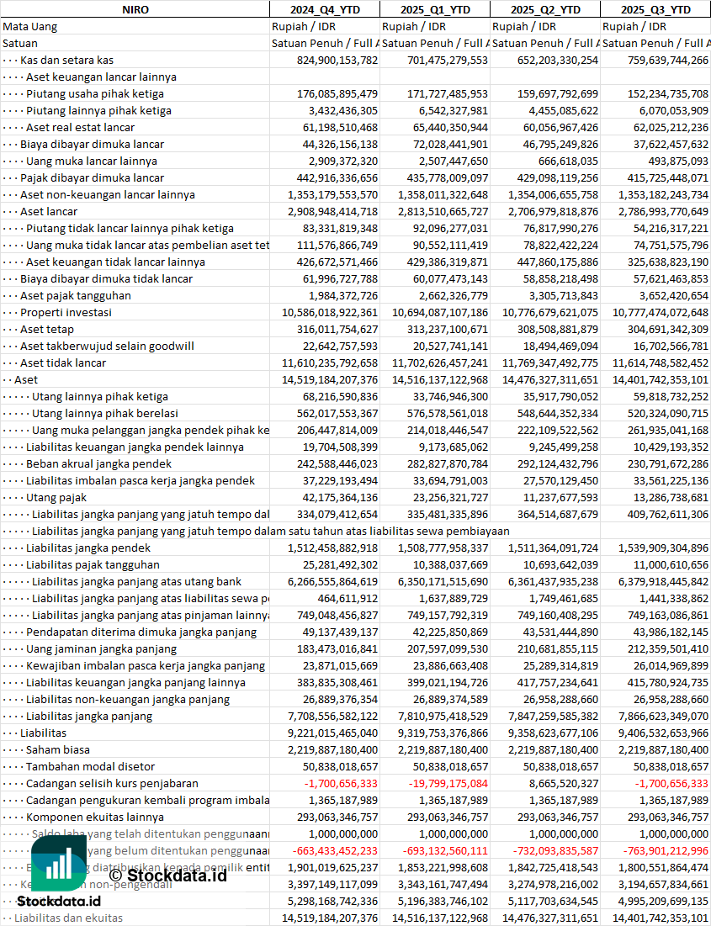711x926 pixels.
Task: Click Liabilitas jangka panjang atas utang bank
Action: 136,582
